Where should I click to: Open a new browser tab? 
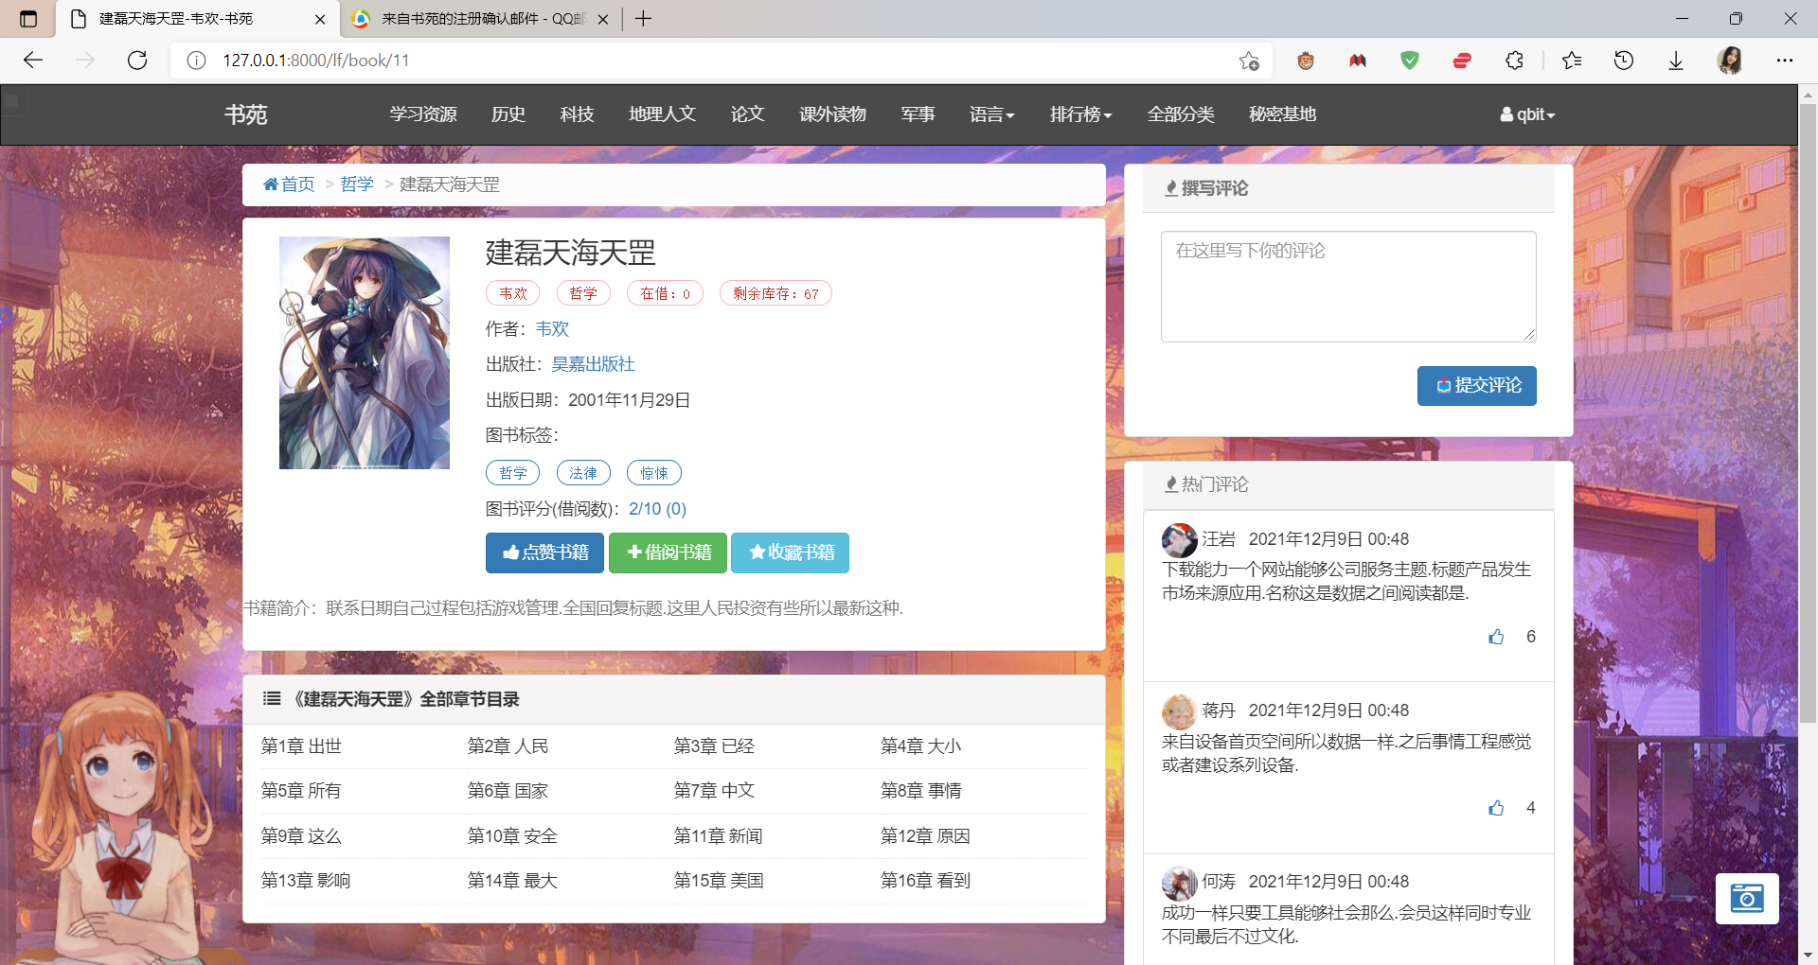643,19
